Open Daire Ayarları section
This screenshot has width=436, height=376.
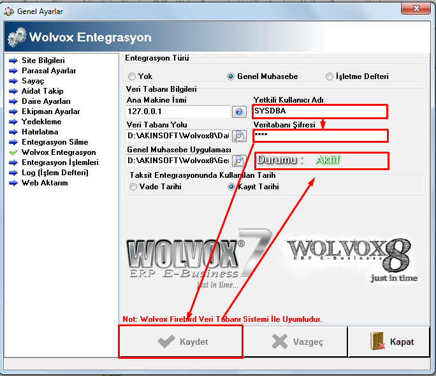tap(46, 101)
